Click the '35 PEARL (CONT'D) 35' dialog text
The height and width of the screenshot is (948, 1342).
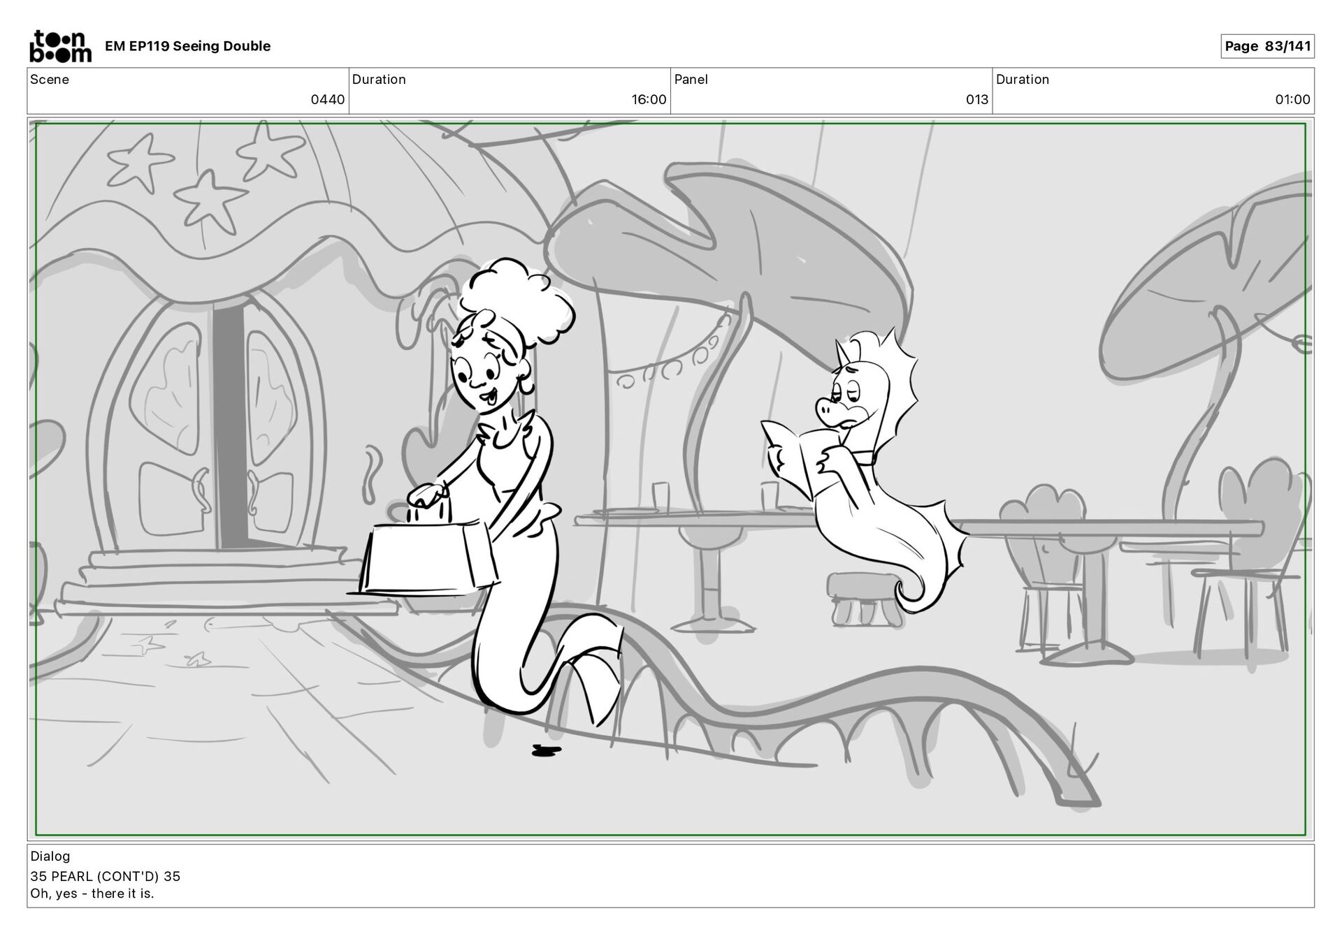(105, 876)
